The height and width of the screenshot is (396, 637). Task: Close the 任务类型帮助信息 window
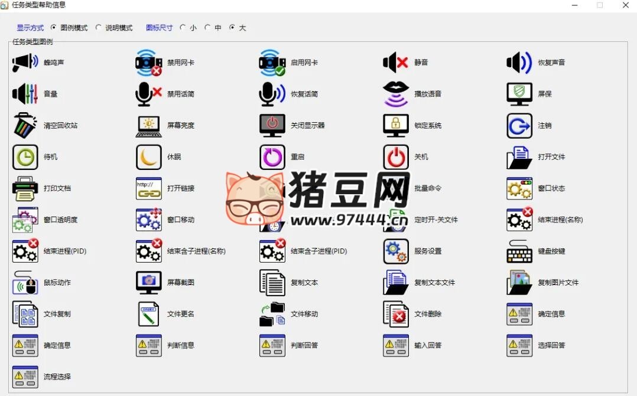tap(625, 5)
